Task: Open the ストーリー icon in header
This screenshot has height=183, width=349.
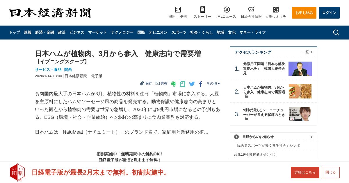Action: click(202, 10)
